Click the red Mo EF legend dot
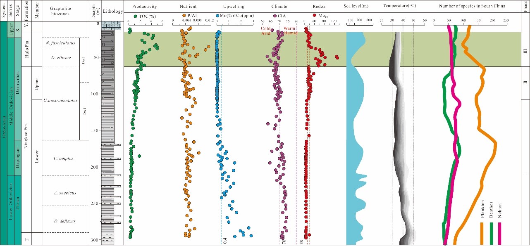The height and width of the screenshot is (246, 530). click(x=315, y=16)
